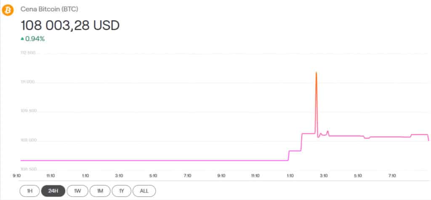The width and height of the screenshot is (431, 200).
Task: Select the 24H time range
Action: tap(53, 191)
